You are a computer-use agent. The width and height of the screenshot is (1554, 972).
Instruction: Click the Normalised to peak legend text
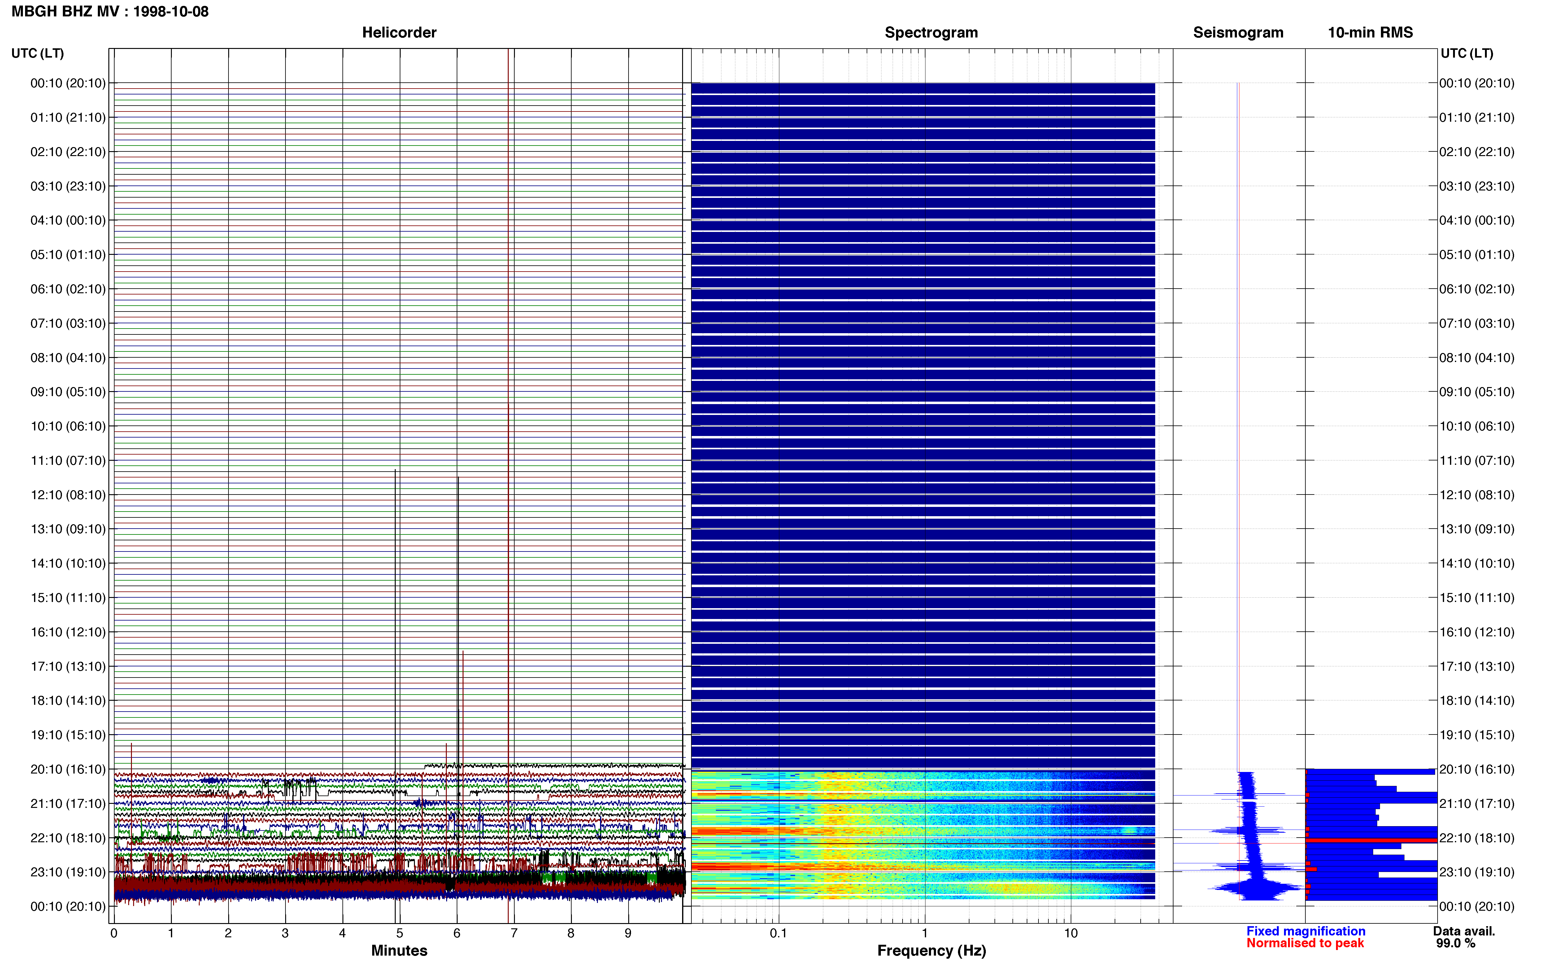pos(1305,943)
